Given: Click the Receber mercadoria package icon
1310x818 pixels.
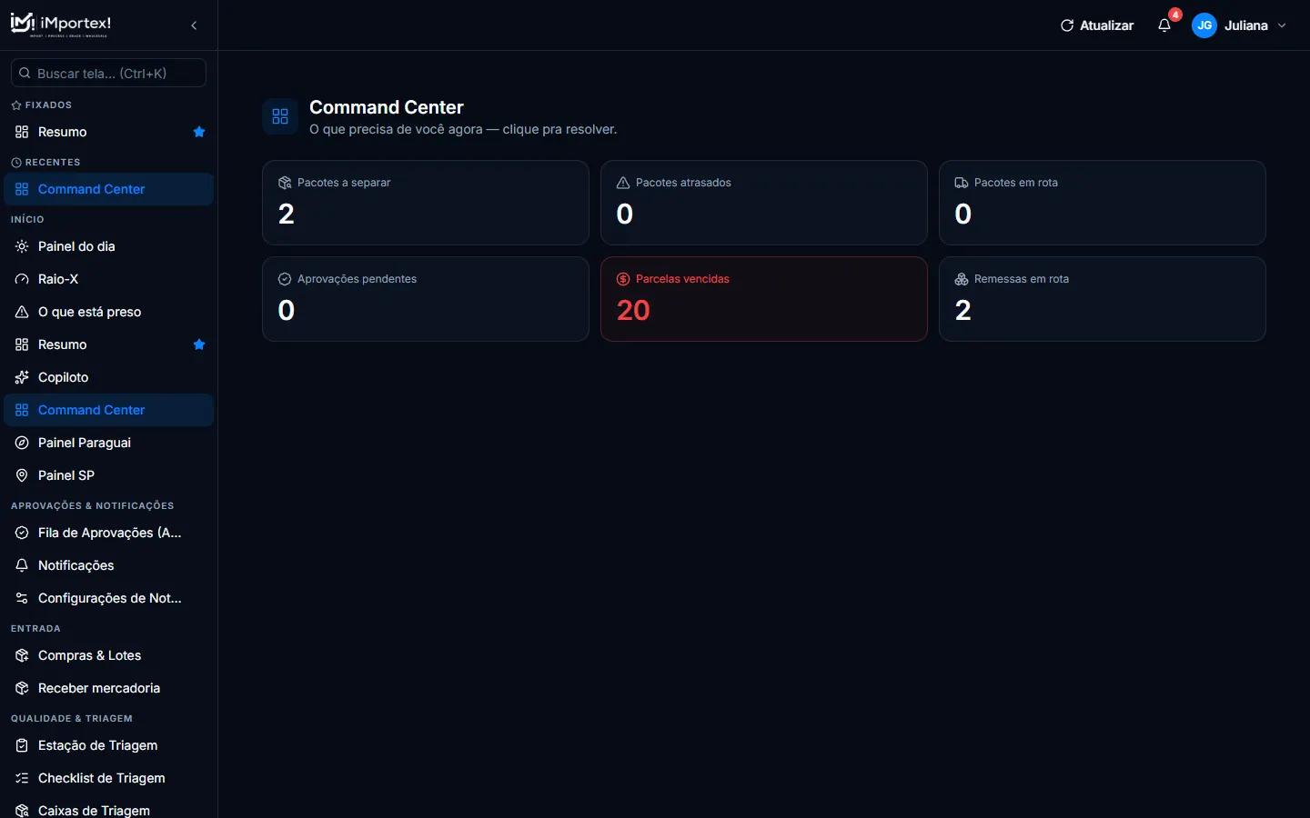Looking at the screenshot, I should point(22,688).
